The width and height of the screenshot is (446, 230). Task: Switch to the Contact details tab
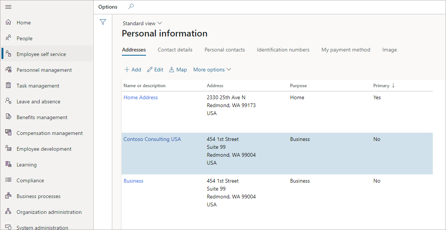175,50
